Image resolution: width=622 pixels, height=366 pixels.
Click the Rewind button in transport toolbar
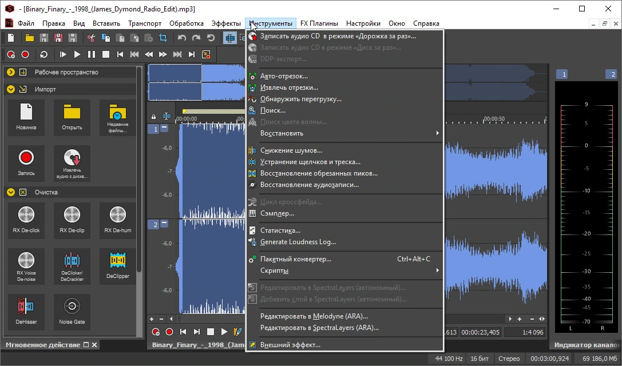click(149, 54)
